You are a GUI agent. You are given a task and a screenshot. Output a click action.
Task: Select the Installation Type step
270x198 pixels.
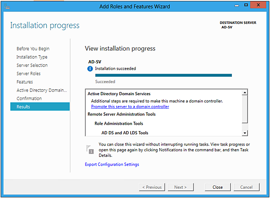[x=32, y=57]
